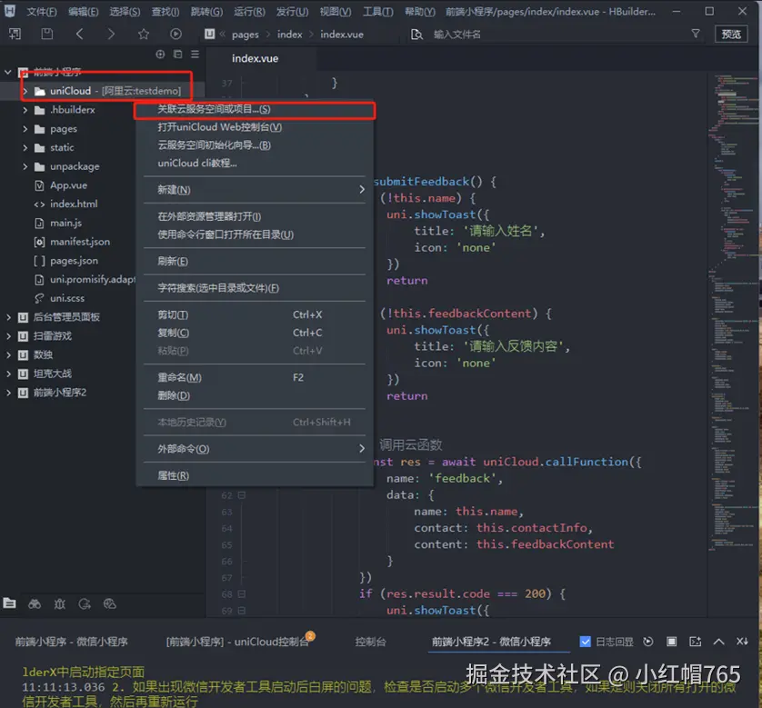Viewport: 762px width, 708px height.
Task: Expand the .hbuilderx folder
Action: coord(25,110)
